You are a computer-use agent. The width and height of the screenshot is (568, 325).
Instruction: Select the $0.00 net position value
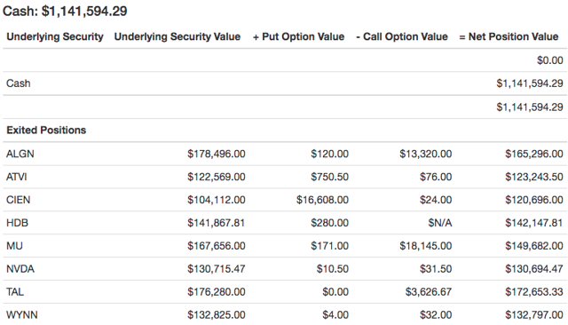[550, 60]
